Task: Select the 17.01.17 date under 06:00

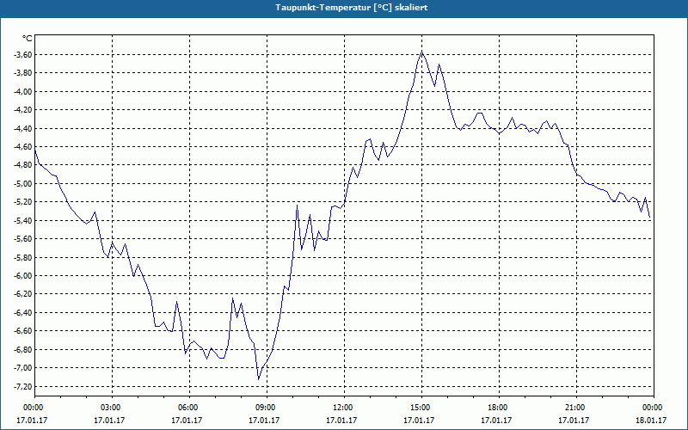Action: [x=187, y=421]
